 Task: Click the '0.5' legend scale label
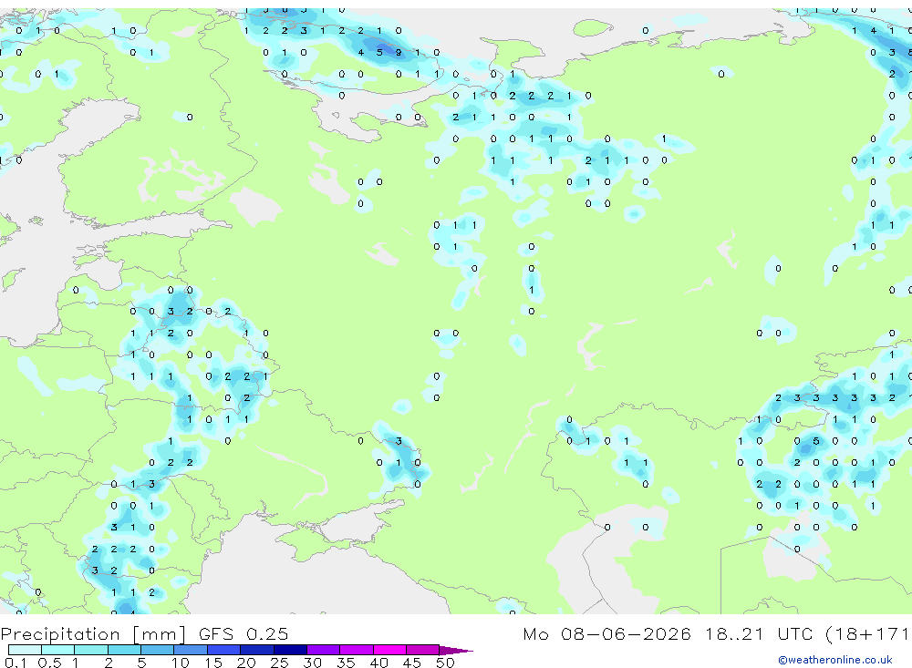[49, 663]
